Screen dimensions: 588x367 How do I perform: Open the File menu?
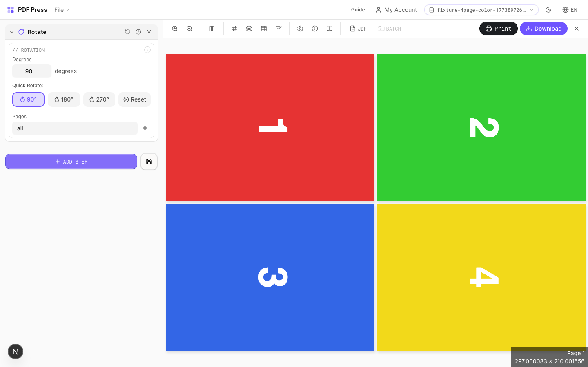[61, 10]
